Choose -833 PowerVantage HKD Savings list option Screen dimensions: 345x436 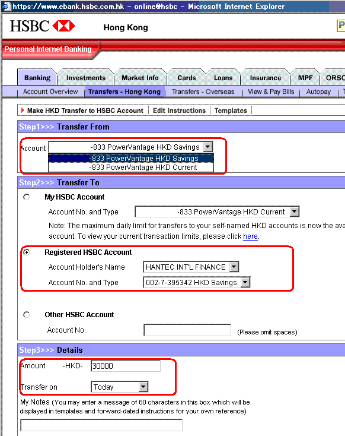[x=131, y=158]
